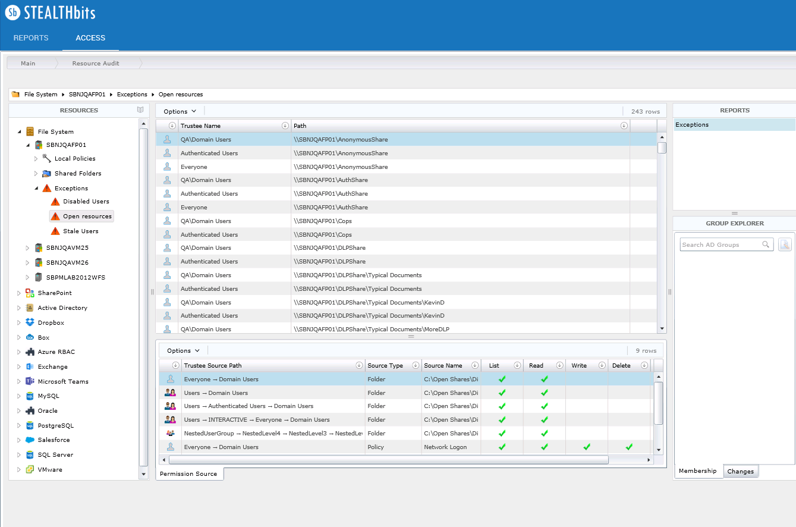Click the book icon in Resources header
The image size is (796, 527).
[x=140, y=110]
